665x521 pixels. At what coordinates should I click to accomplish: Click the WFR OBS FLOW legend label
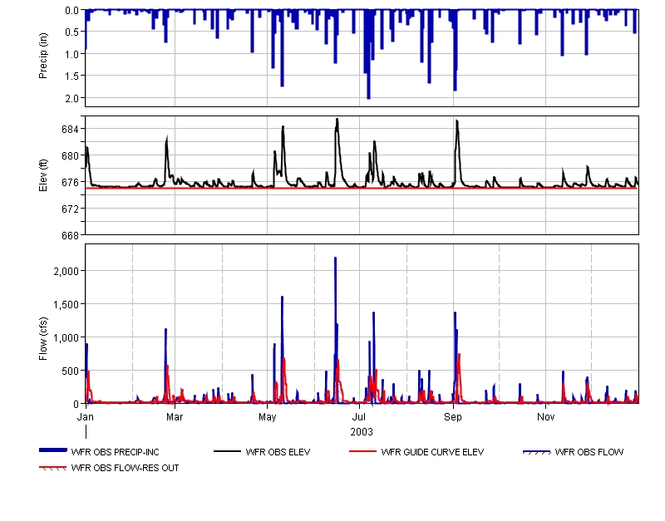coord(589,452)
